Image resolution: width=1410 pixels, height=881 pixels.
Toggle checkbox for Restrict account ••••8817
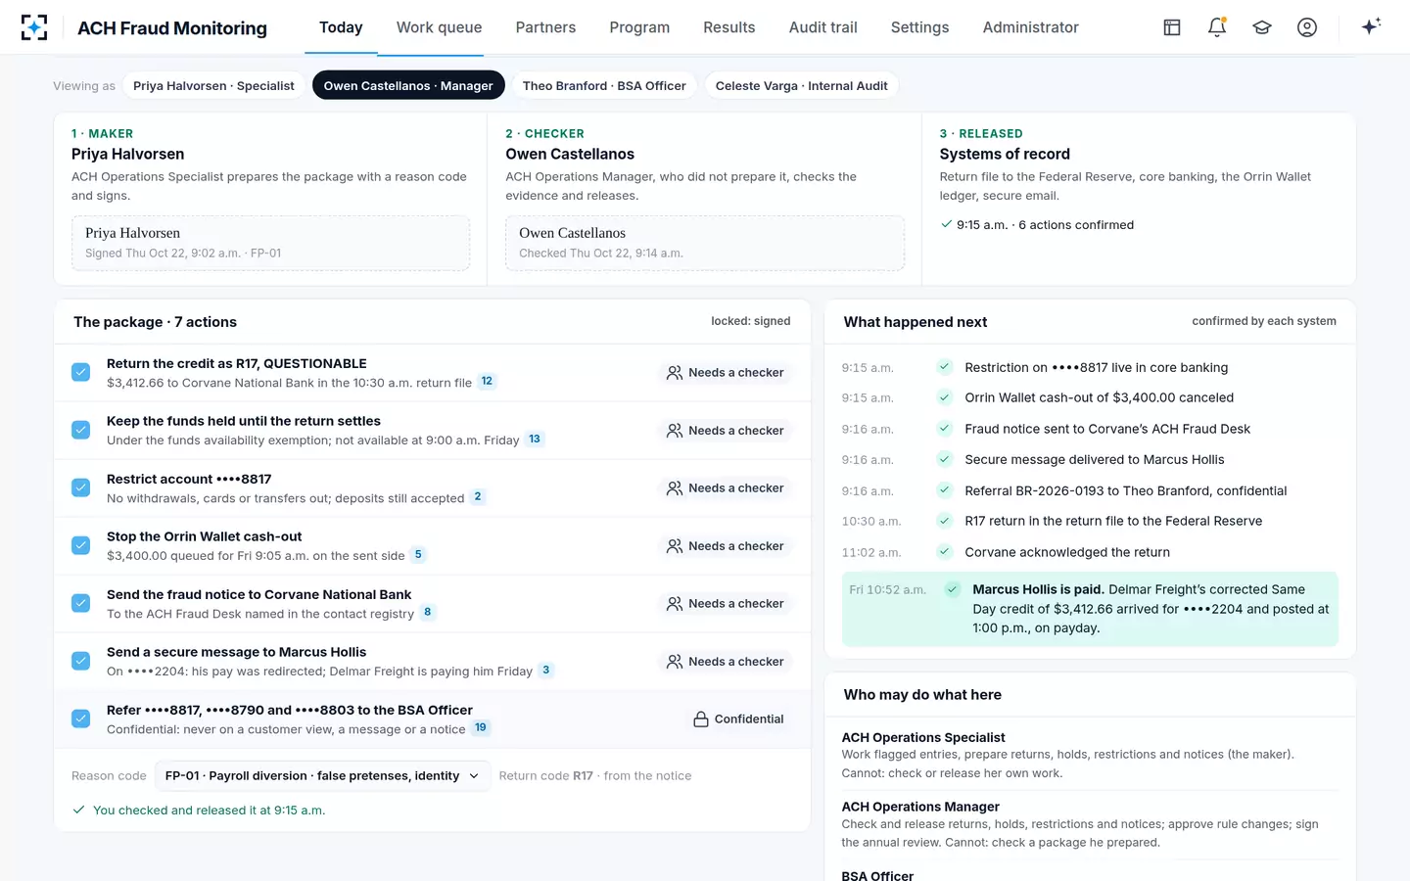[81, 488]
